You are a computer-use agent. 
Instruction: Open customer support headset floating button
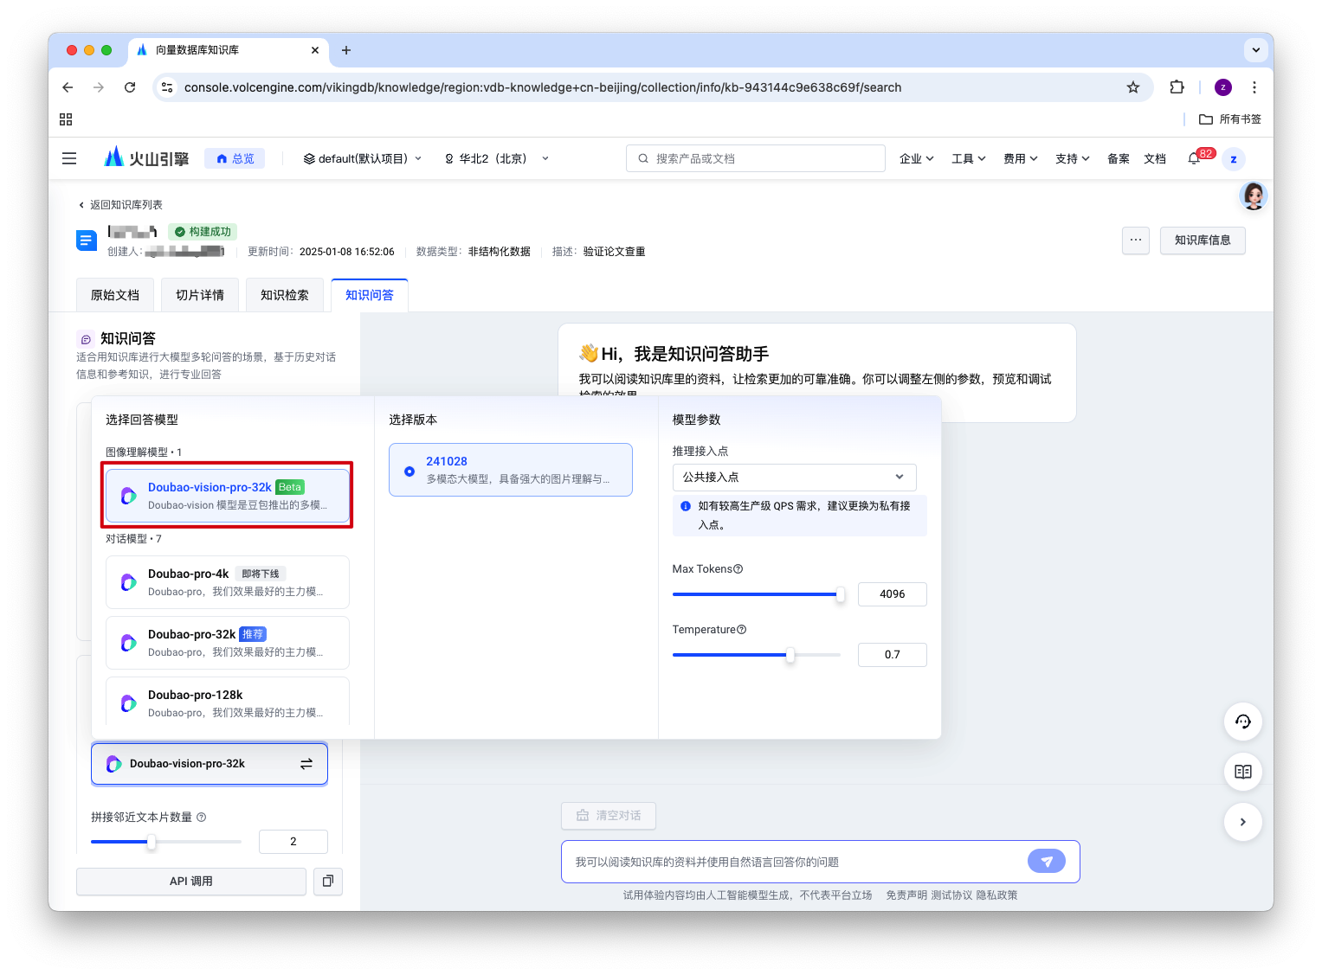pyautogui.click(x=1243, y=722)
